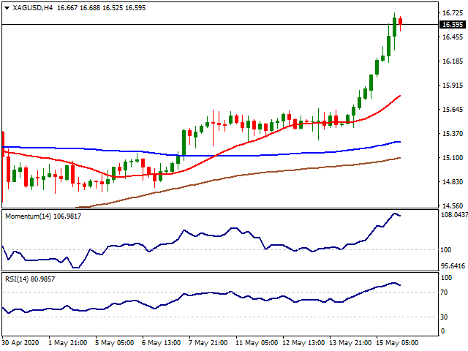
Task: Click the 15.915 price axis label
Action: [x=452, y=86]
